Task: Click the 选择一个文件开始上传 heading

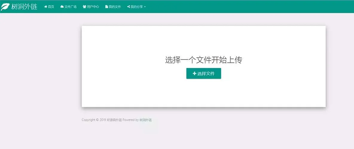Action: 203,60
